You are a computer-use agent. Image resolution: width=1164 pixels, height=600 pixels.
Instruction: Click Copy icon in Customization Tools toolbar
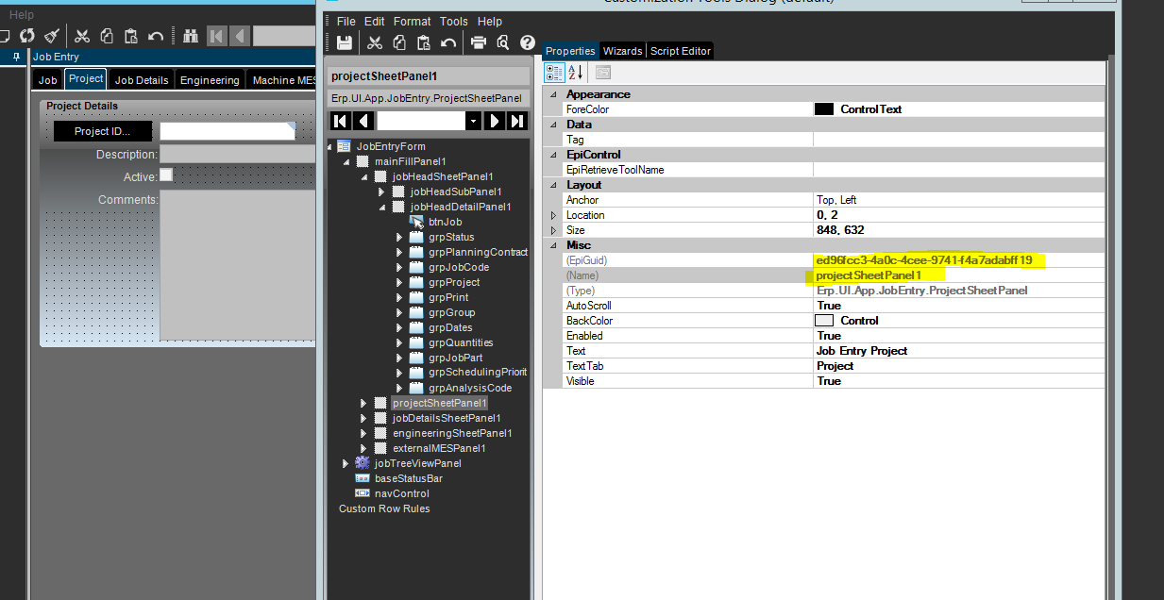point(399,42)
